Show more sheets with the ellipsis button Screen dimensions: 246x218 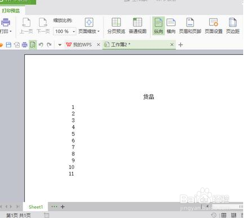(54, 207)
